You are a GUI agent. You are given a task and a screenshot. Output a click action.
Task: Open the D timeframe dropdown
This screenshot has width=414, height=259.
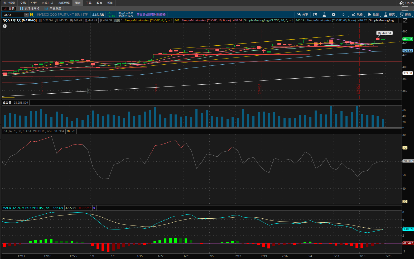click(344, 15)
